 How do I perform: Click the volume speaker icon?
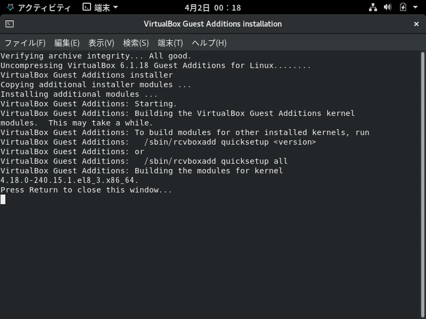388,7
